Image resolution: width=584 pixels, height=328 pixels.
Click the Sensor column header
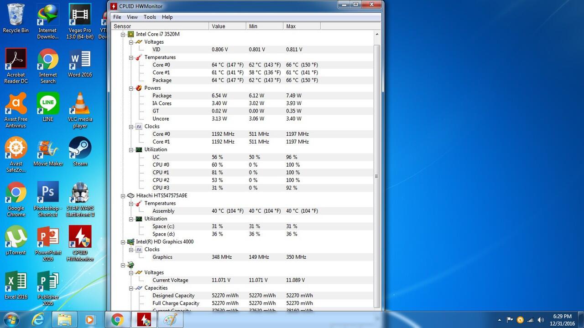(160, 26)
